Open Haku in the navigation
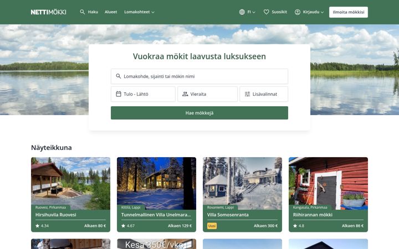The width and height of the screenshot is (399, 249). (93, 12)
